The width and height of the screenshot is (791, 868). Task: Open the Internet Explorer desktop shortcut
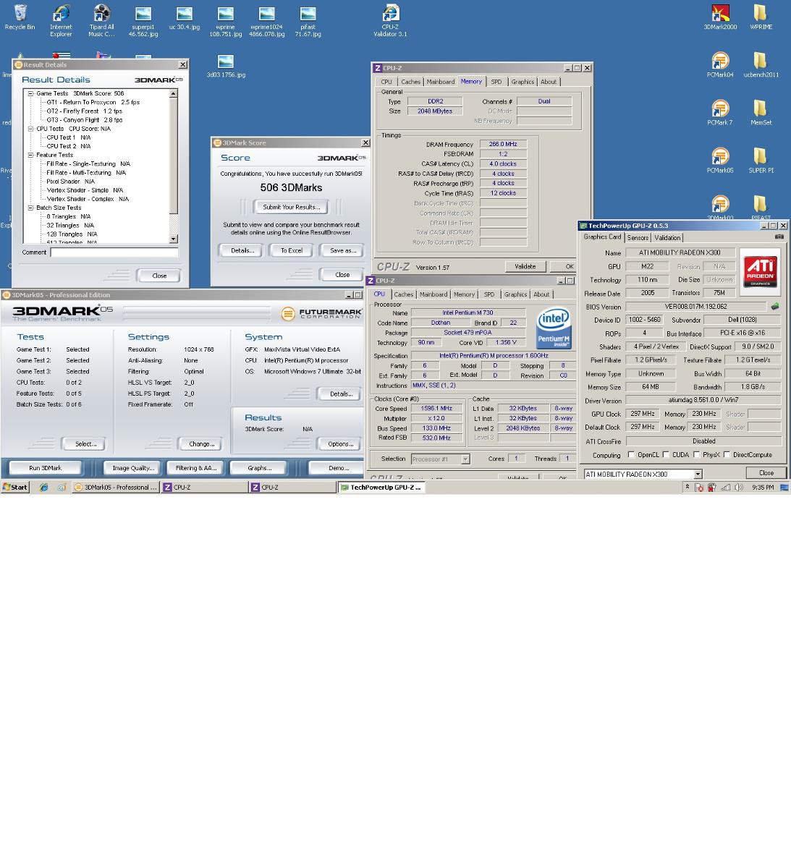point(61,20)
